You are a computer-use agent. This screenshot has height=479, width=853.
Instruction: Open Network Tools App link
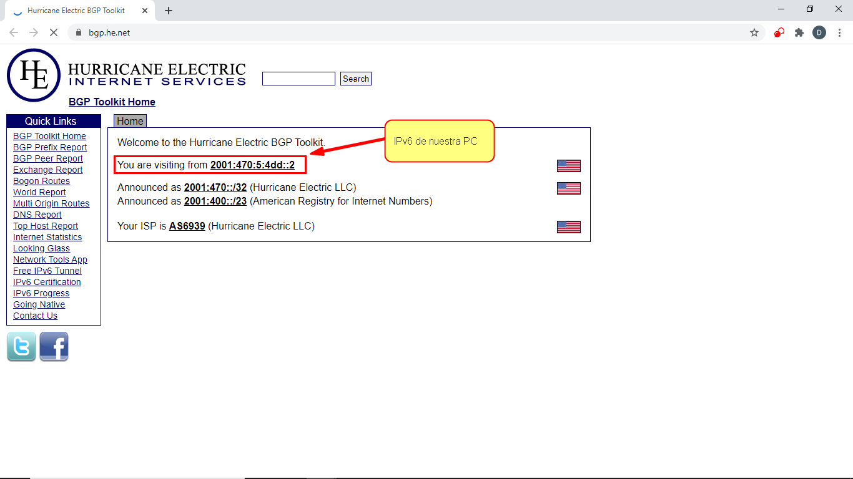(x=50, y=259)
